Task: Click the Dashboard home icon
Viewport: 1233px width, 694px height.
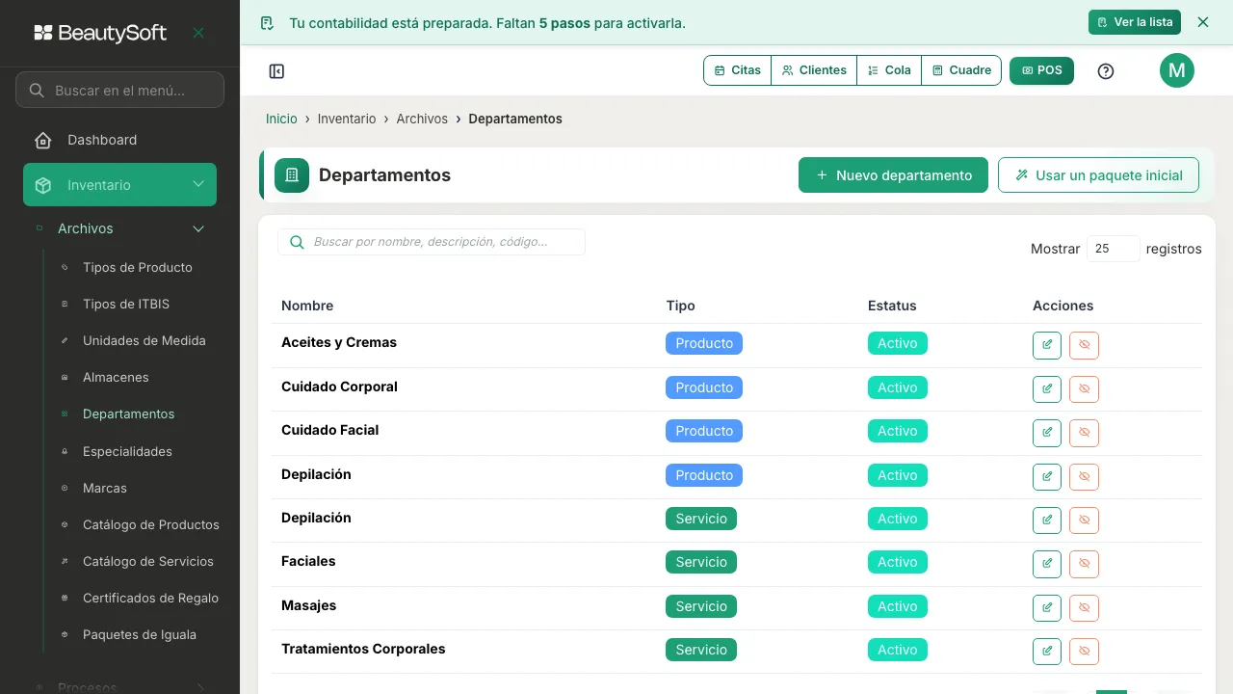Action: click(x=43, y=141)
